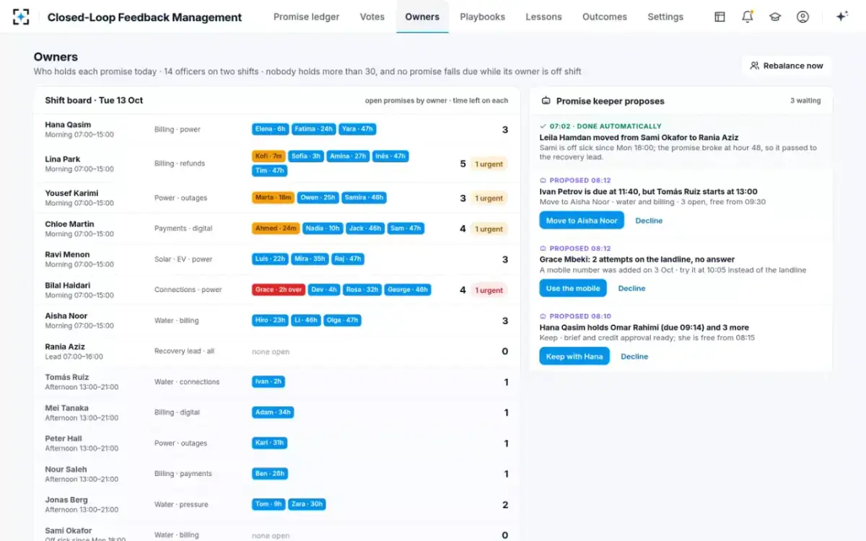The image size is (866, 541).
Task: Open the red Grace · 2h over chip
Action: (279, 289)
